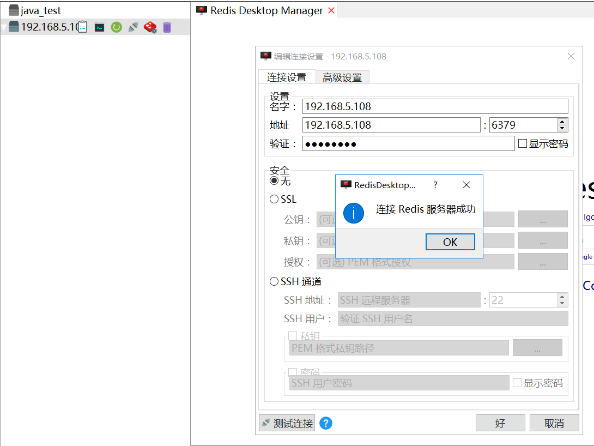Disconnect 192.168.5.108 using the plug icon
This screenshot has width=594, height=446.
click(133, 27)
